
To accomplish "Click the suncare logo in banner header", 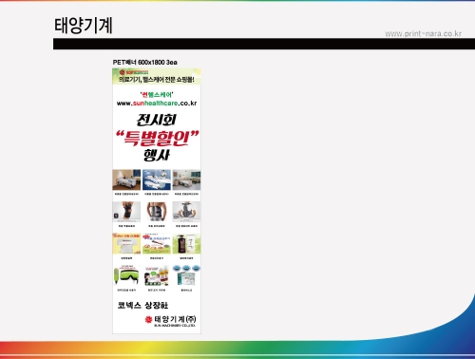I will click(x=134, y=72).
